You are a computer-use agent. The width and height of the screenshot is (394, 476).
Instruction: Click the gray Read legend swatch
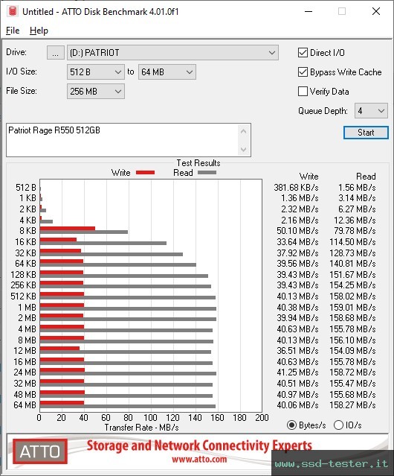coord(207,172)
